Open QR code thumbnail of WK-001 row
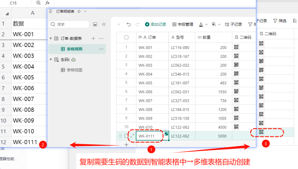The image size is (298, 169). (236, 47)
